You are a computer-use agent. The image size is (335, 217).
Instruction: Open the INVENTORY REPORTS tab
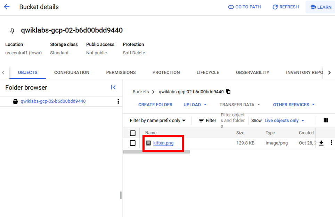pos(304,72)
